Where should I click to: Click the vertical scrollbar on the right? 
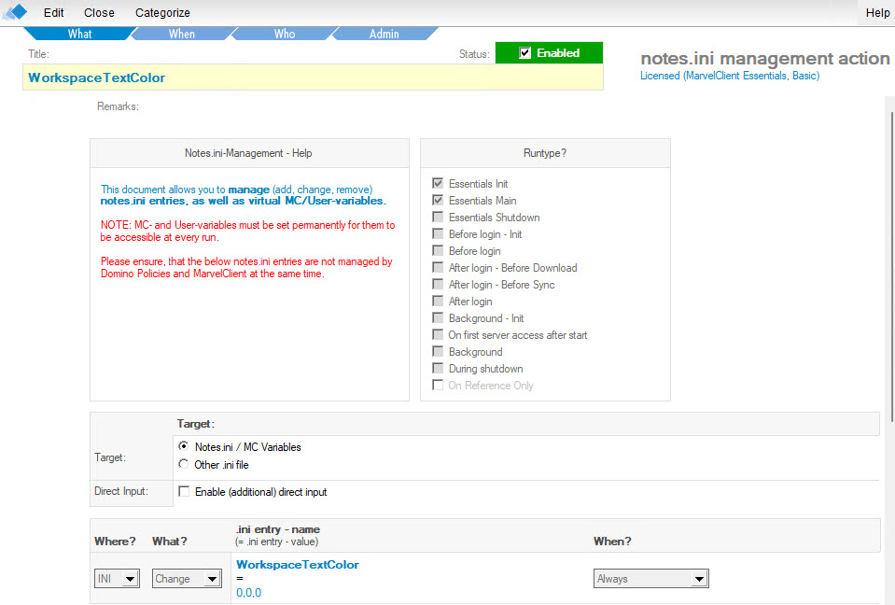890,267
